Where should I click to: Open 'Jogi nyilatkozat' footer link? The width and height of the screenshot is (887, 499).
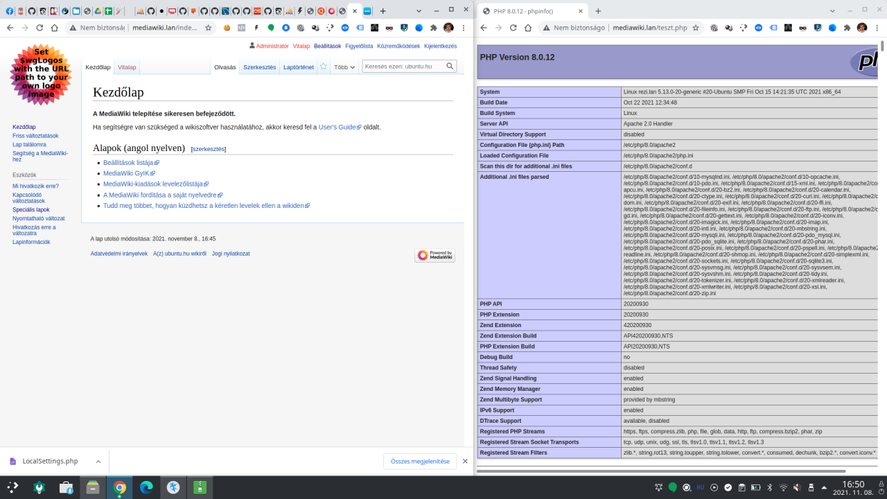[x=231, y=254]
